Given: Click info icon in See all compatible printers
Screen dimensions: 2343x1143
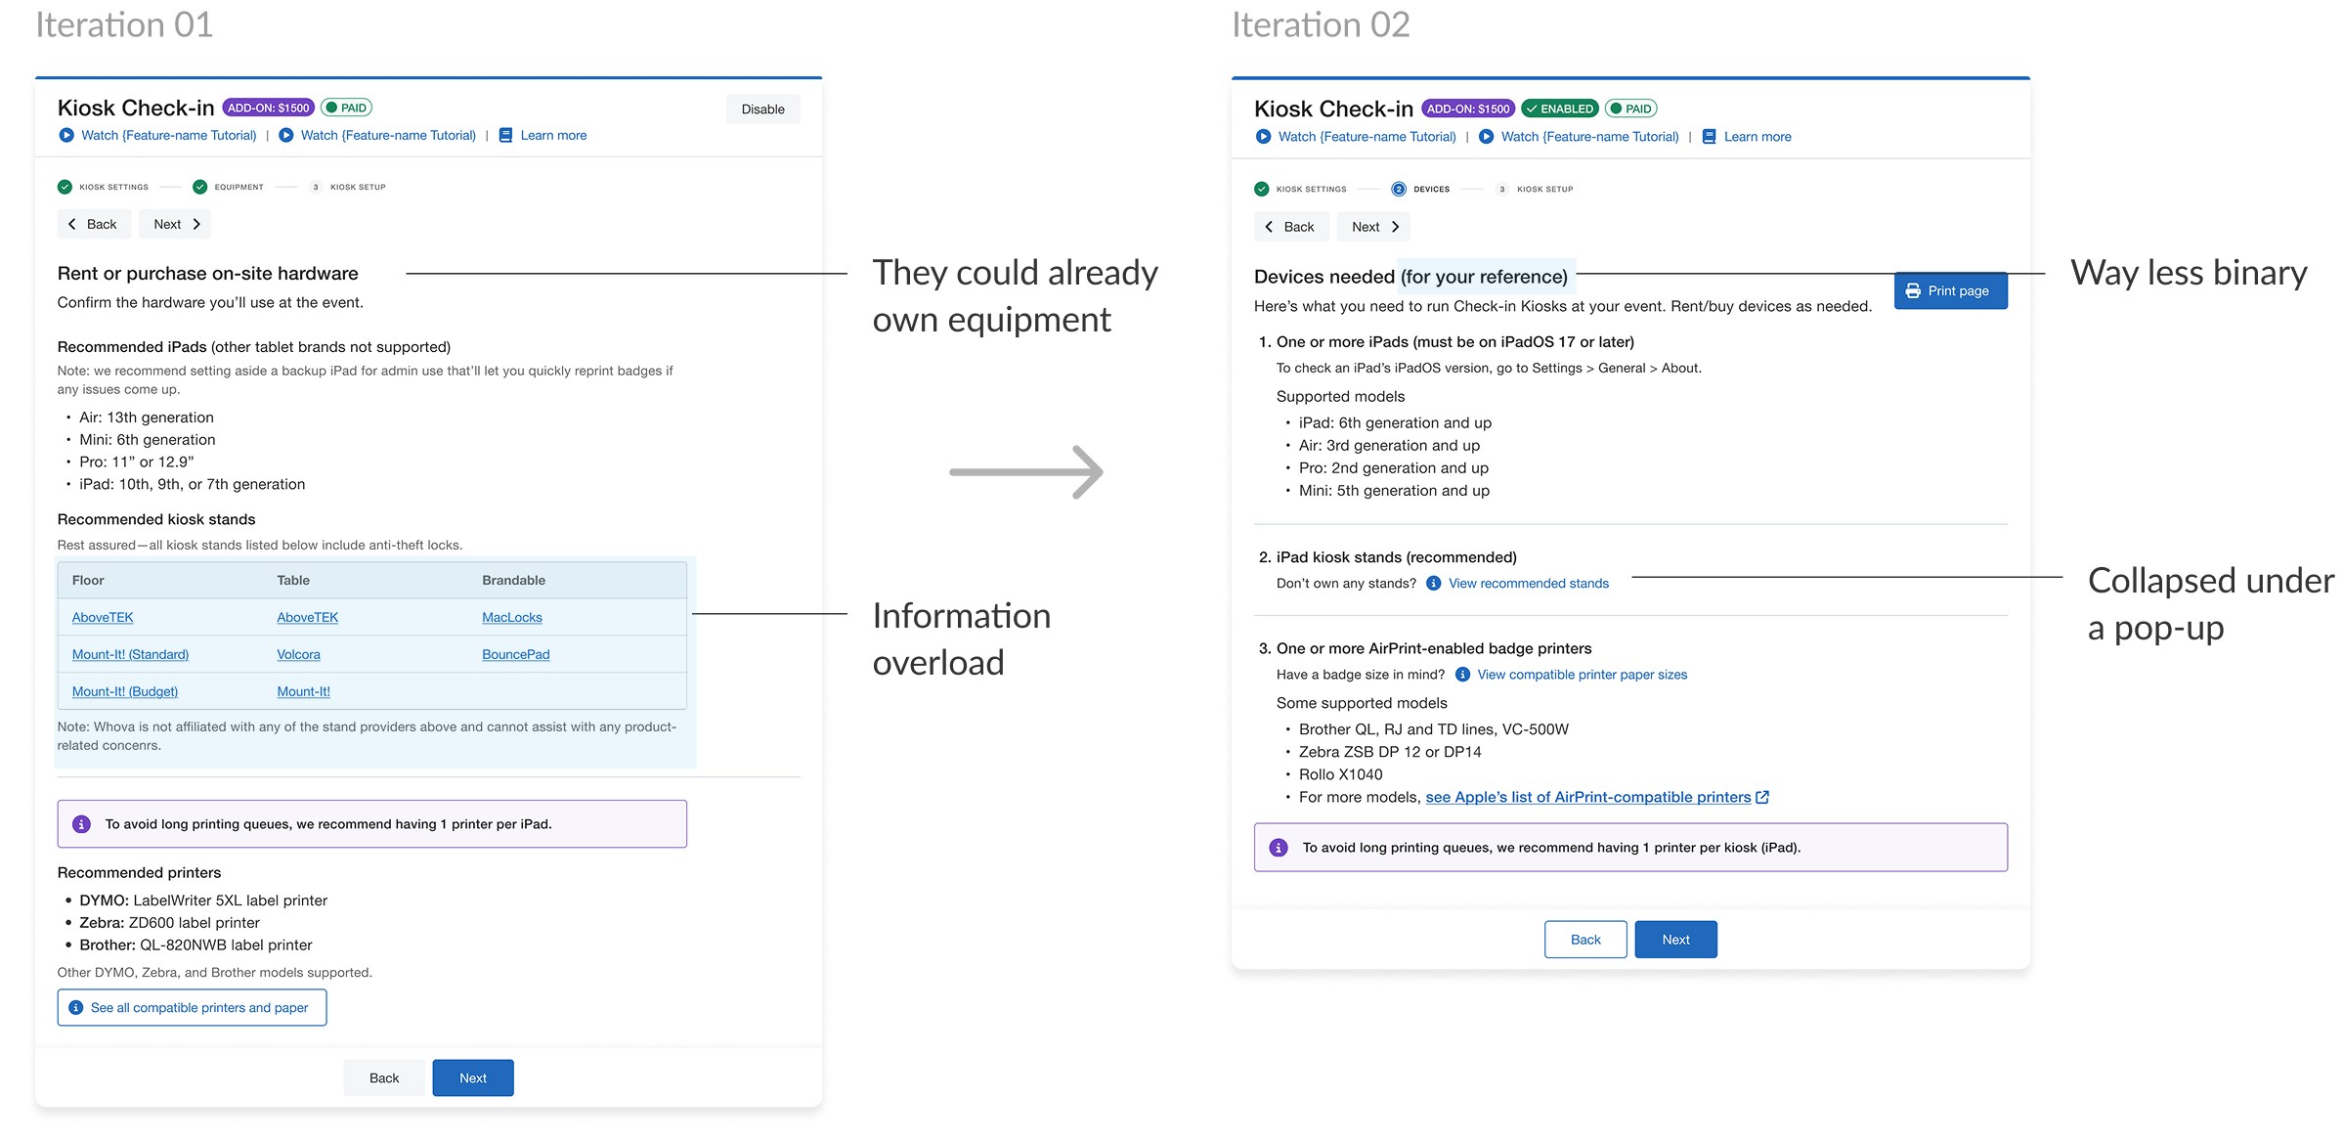Looking at the screenshot, I should pos(76,1008).
